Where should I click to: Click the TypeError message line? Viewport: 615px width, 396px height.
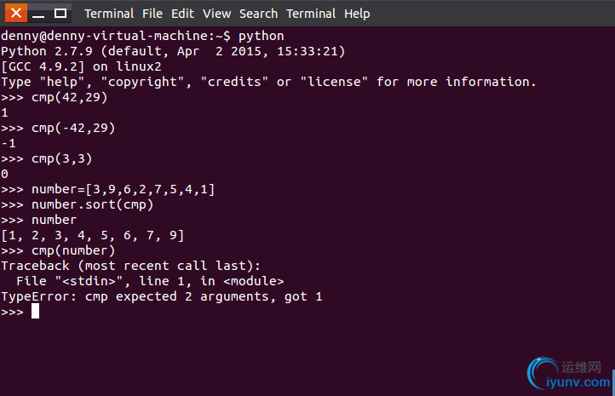click(162, 297)
